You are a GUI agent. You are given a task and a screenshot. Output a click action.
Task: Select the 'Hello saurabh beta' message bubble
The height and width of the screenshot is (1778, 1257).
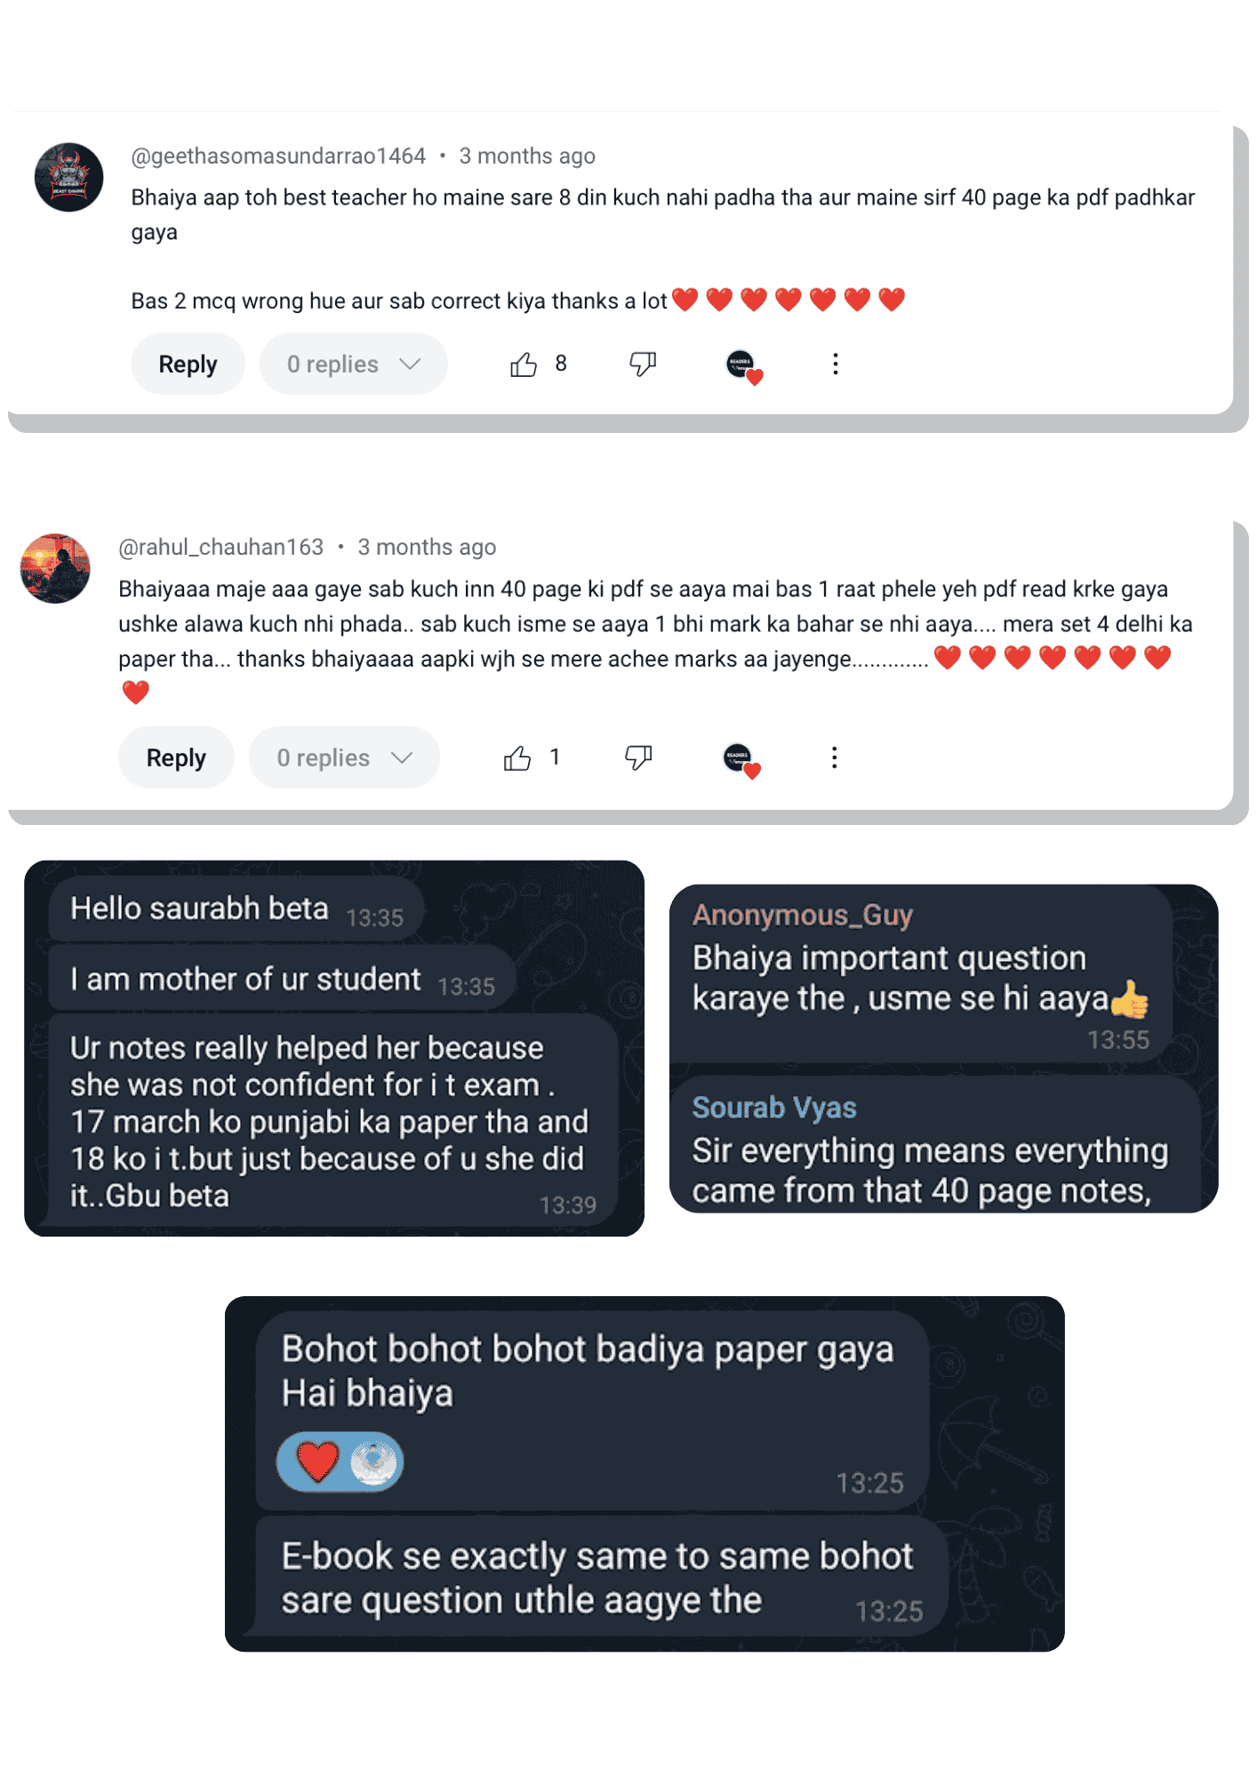tap(236, 909)
